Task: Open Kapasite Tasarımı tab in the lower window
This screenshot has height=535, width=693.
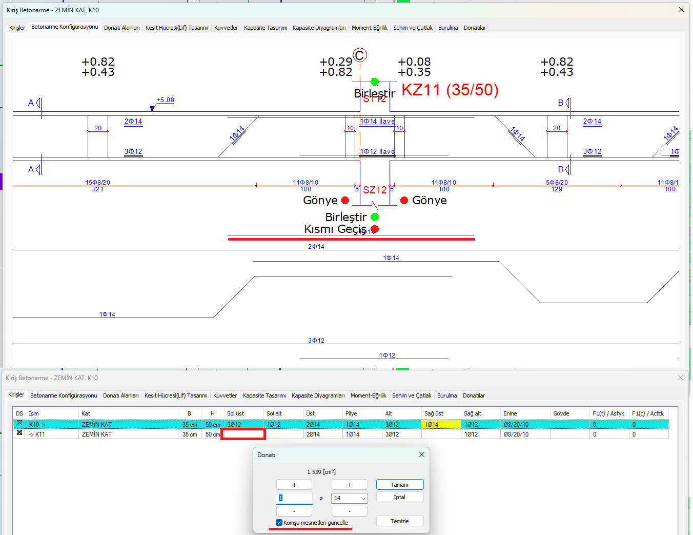Action: click(264, 395)
